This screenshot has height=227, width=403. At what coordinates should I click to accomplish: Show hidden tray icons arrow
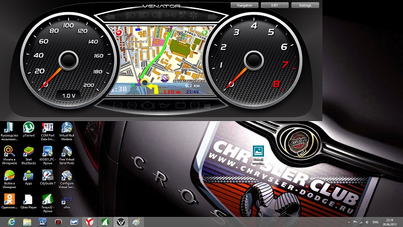(349, 222)
